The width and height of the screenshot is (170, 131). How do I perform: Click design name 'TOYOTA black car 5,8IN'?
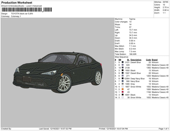coord(22,14)
